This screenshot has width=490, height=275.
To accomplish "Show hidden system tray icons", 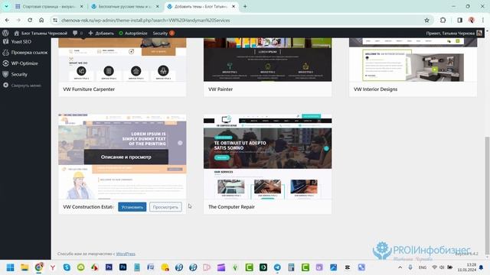I will 400,267.
